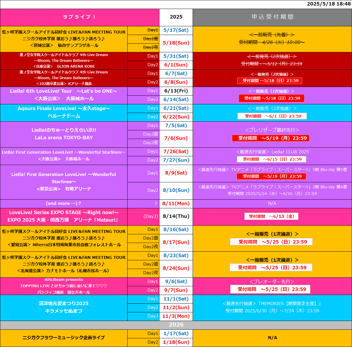Select the date 1/18(Sun)
This screenshot has height=347, width=352.
click(x=176, y=342)
